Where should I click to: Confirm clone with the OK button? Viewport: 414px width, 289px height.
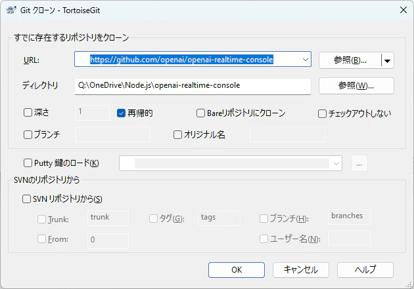click(237, 270)
